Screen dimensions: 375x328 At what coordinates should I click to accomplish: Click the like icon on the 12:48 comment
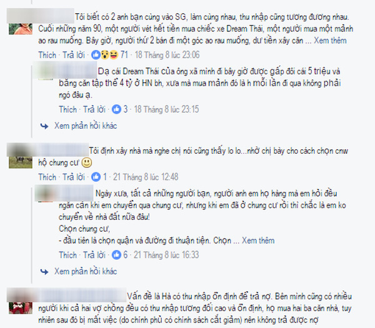tap(96, 177)
